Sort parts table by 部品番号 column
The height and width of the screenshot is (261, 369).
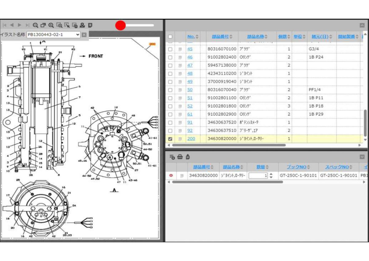pos(222,37)
